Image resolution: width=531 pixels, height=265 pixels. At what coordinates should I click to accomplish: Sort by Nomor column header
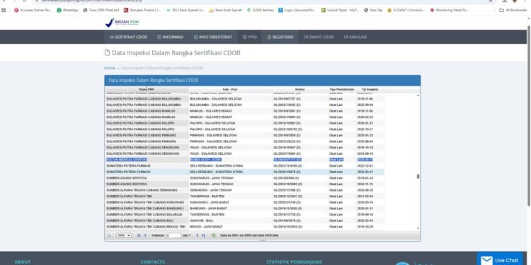click(x=300, y=89)
